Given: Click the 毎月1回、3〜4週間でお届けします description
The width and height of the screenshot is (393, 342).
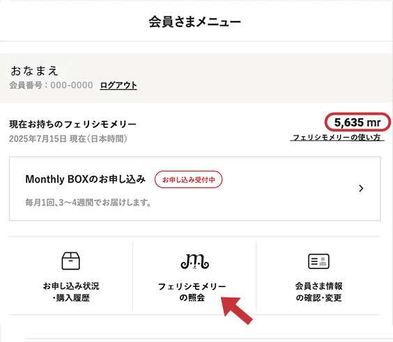Looking at the screenshot, I should pos(88,202).
